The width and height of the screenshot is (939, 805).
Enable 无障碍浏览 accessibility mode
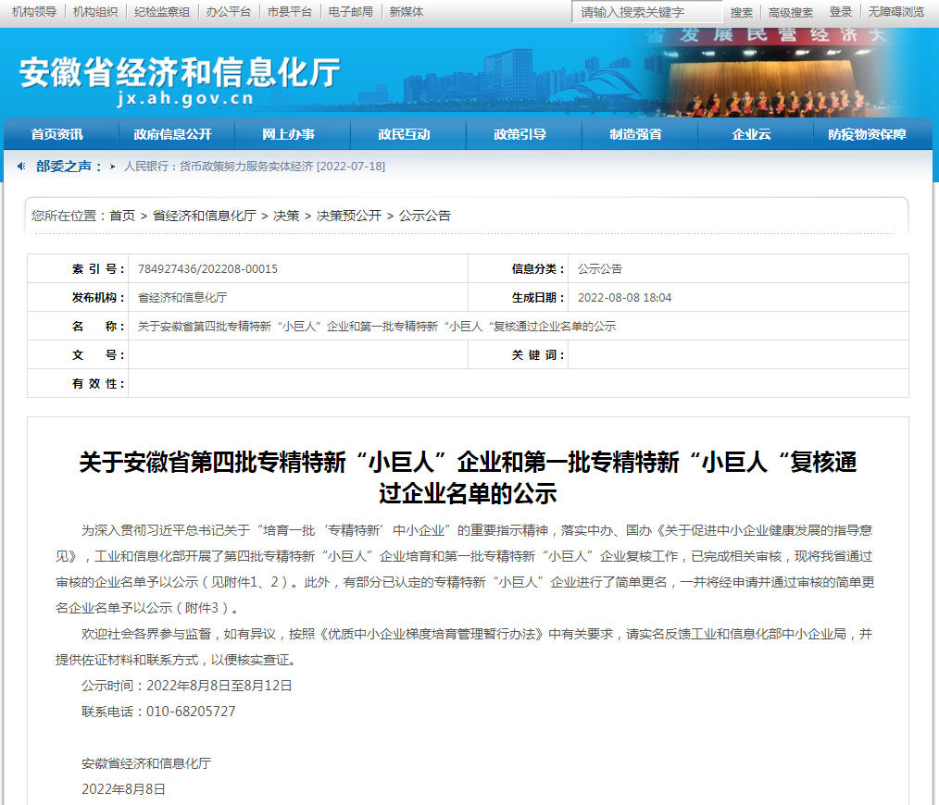coord(895,12)
